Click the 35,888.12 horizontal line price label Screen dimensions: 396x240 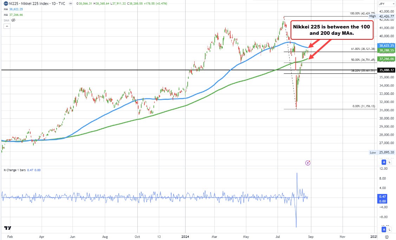386,70
